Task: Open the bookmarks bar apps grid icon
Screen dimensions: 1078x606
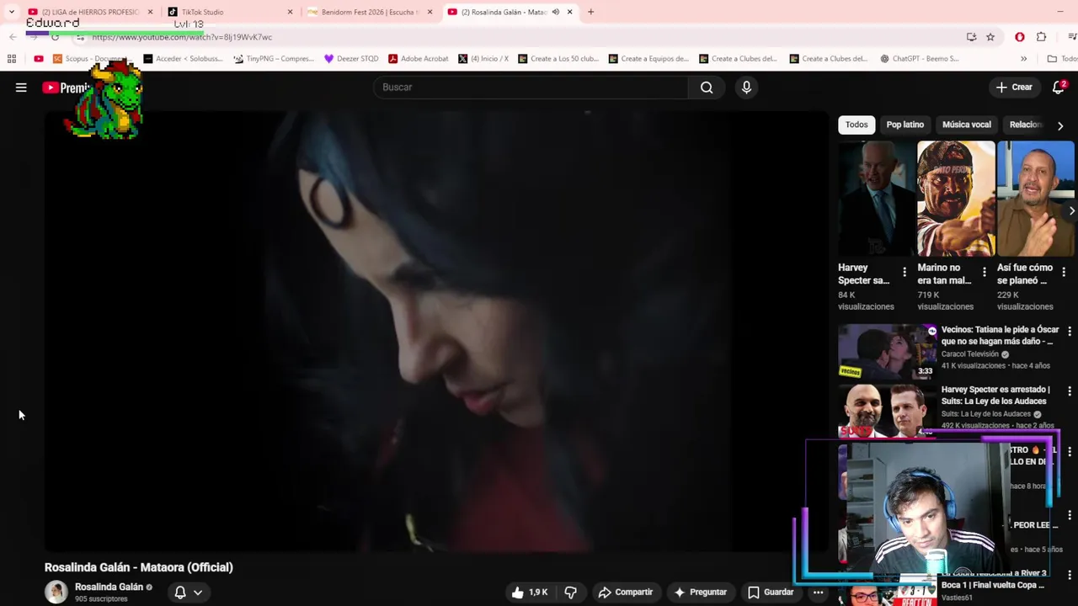Action: point(12,59)
